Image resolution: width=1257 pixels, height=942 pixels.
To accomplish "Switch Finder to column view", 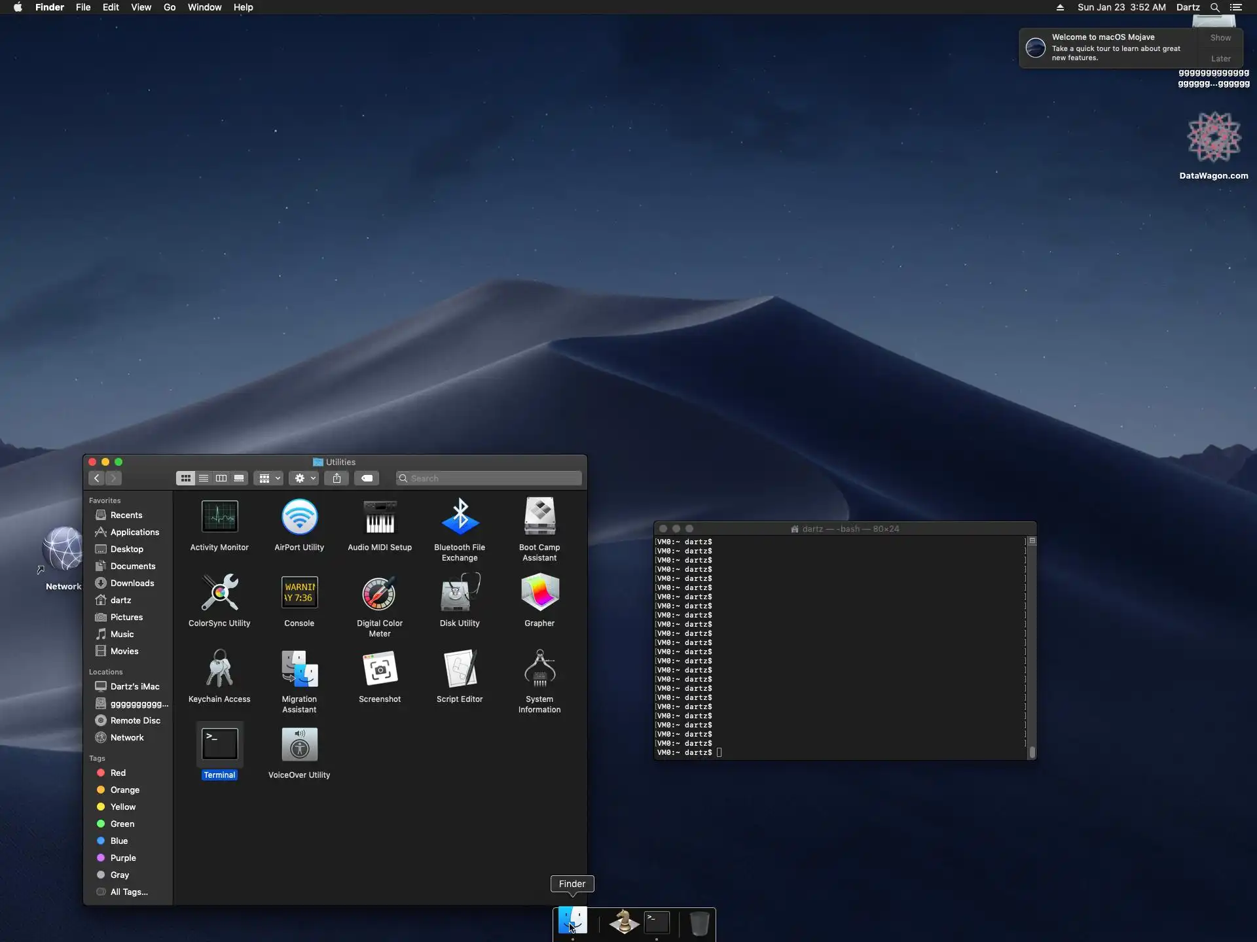I will [x=221, y=478].
